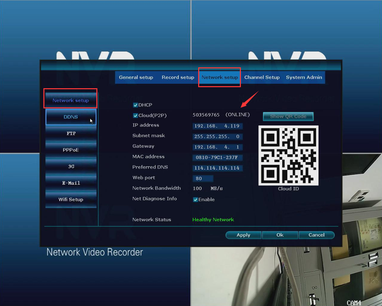Open the DDNS settings page
Screen dimensions: 382x306
pyautogui.click(x=71, y=117)
